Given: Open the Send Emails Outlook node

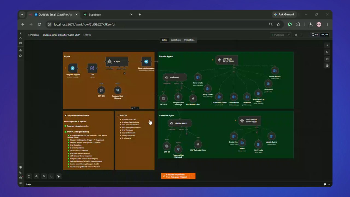Looking at the screenshot, I should pos(198,77).
